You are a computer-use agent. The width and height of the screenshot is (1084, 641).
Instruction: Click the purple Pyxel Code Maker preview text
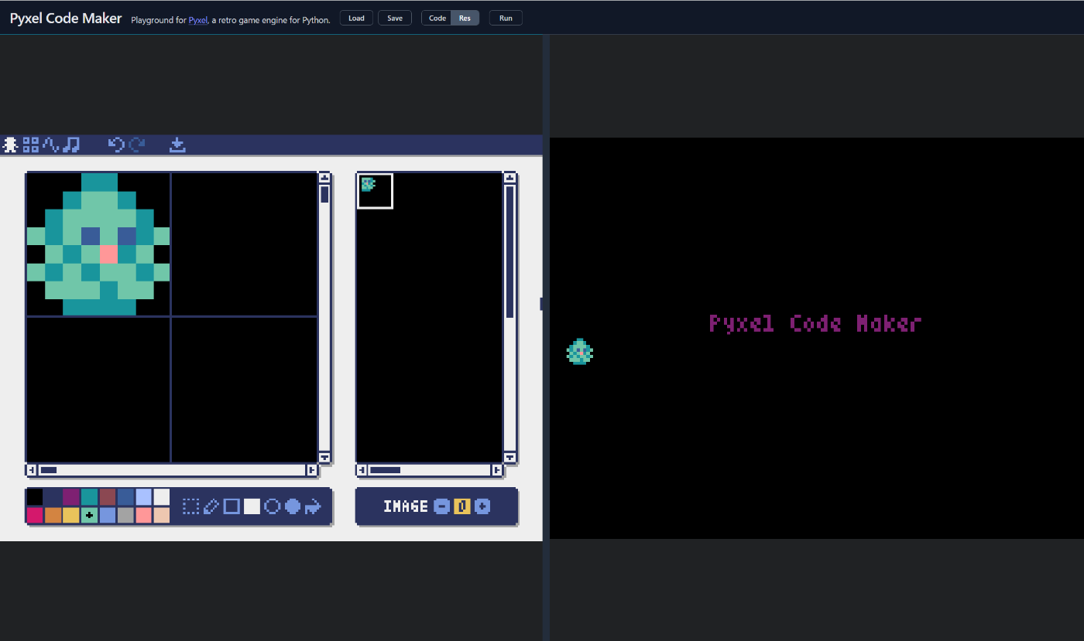click(815, 323)
